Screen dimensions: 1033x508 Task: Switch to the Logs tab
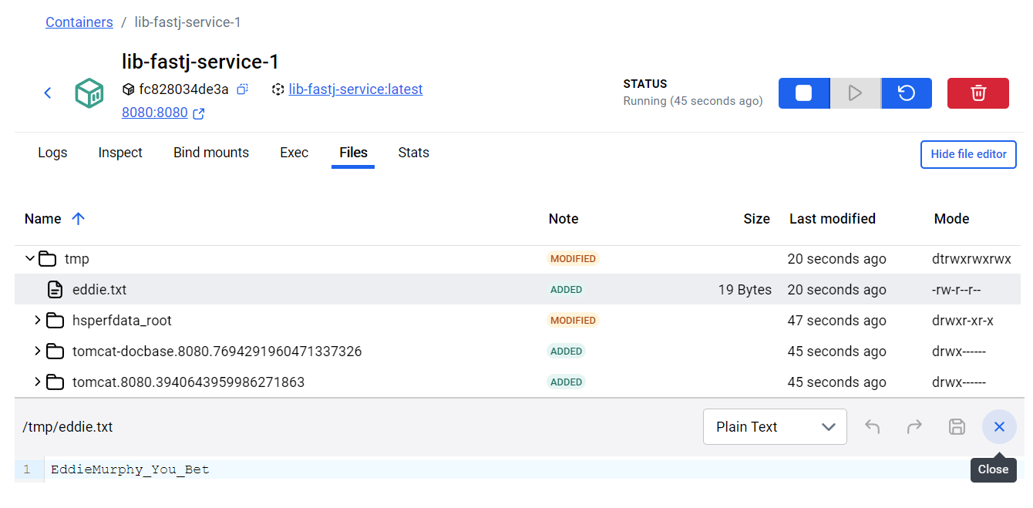click(x=52, y=153)
